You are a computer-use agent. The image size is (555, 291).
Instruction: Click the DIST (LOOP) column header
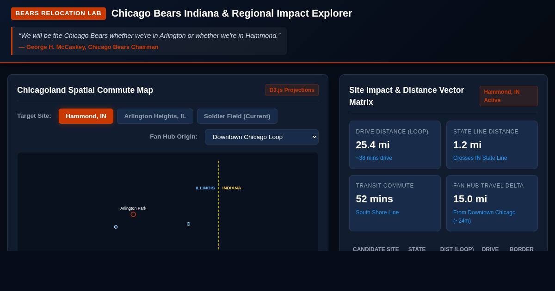[457, 249]
